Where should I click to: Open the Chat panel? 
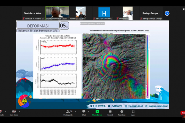(x=84, y=113)
